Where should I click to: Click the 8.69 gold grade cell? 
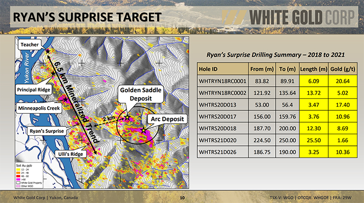click(x=342, y=128)
